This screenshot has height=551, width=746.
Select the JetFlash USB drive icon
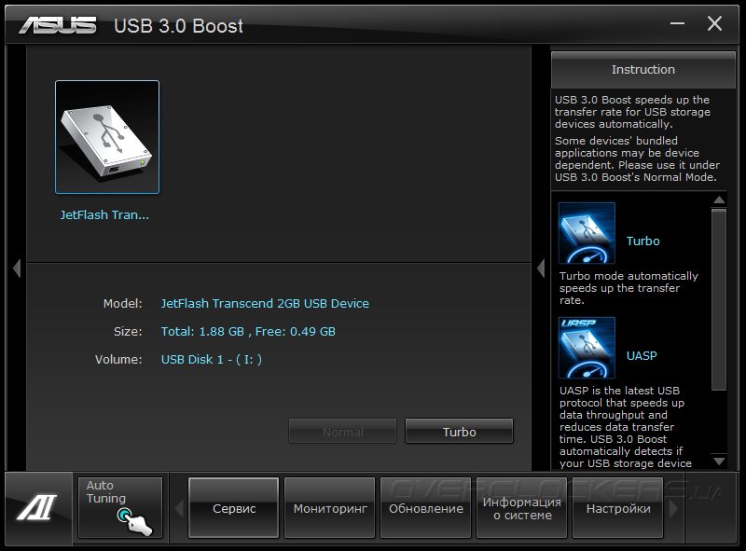pos(107,137)
